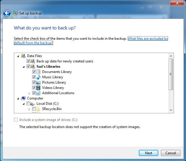Select 'Back up data for newly created users' text

(x=65, y=61)
